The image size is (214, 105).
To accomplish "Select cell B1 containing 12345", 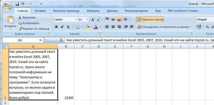I will point(66,75).
